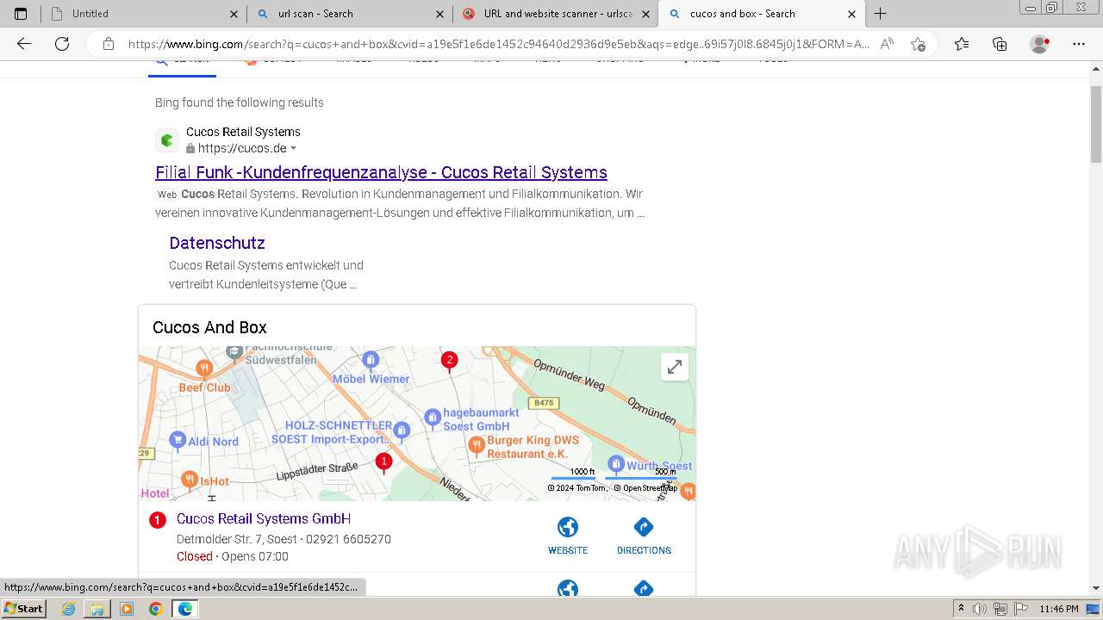The height and width of the screenshot is (620, 1103).
Task: Click the Cucos And Box heading
Action: click(x=209, y=327)
